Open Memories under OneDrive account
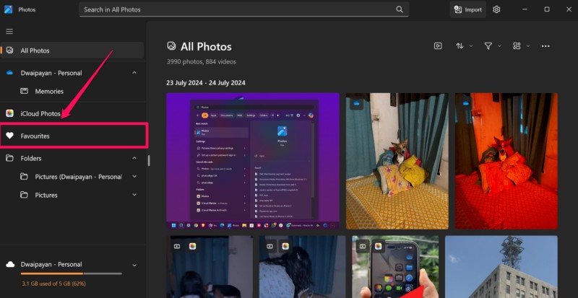578x298 pixels. pos(49,92)
